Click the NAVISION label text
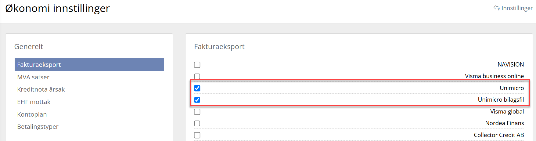Screen dimensions: 536x141 (510, 65)
